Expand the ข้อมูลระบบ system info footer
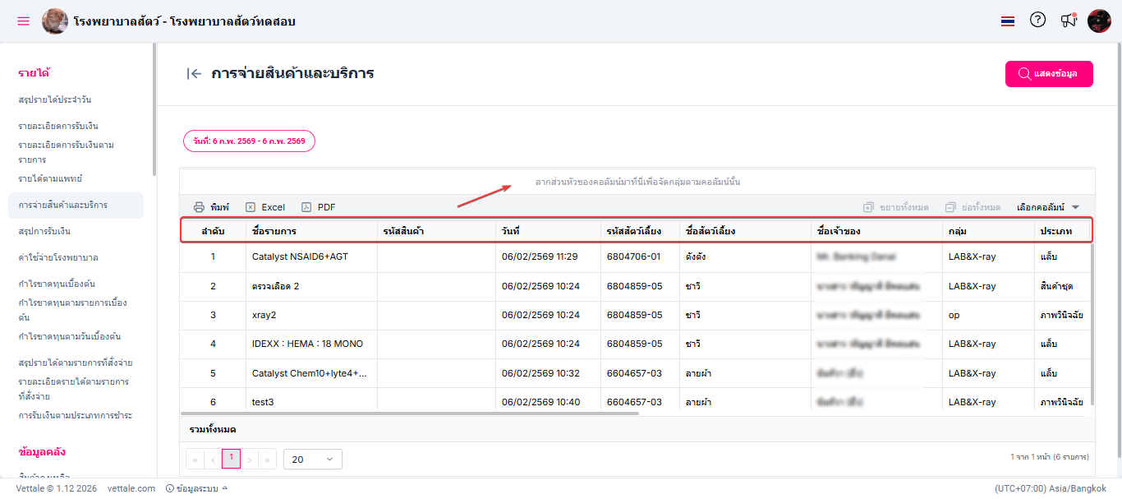 (x=196, y=488)
